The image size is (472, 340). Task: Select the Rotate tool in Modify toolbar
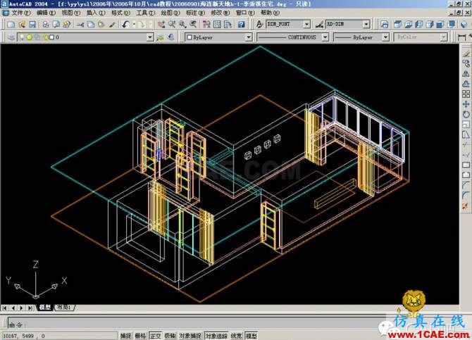[466, 114]
